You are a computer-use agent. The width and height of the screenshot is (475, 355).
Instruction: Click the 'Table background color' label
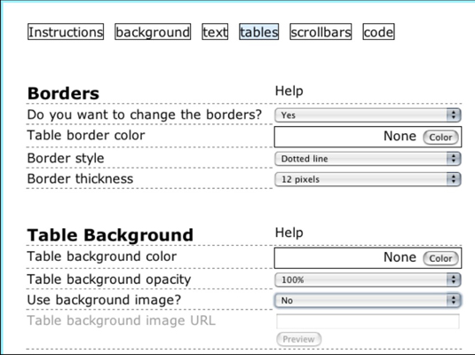pyautogui.click(x=102, y=256)
